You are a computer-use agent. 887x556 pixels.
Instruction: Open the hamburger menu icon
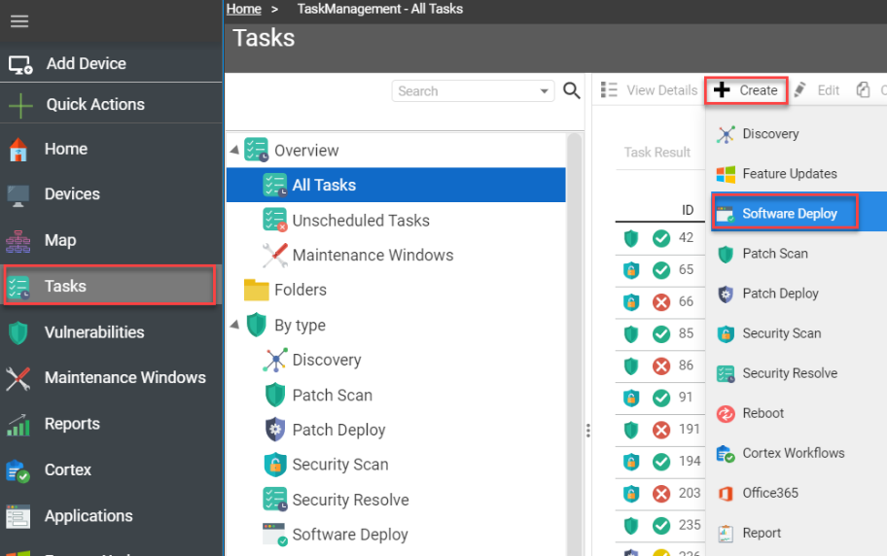coord(19,21)
